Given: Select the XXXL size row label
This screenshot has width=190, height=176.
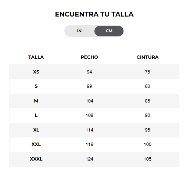Looking at the screenshot, I should point(36,159).
